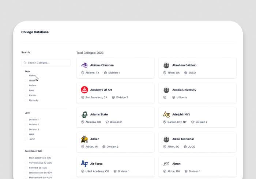The width and height of the screenshot is (256, 179).
Task: Open the Abilene Christian college card
Action: 115,68
